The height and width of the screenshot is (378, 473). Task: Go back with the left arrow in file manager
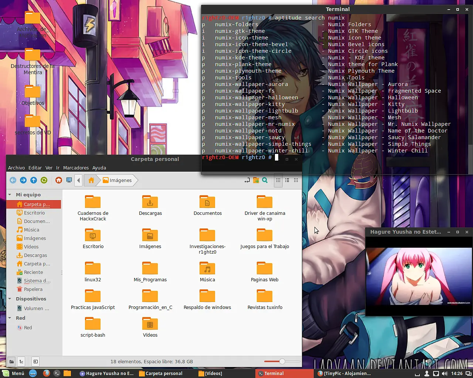13,180
